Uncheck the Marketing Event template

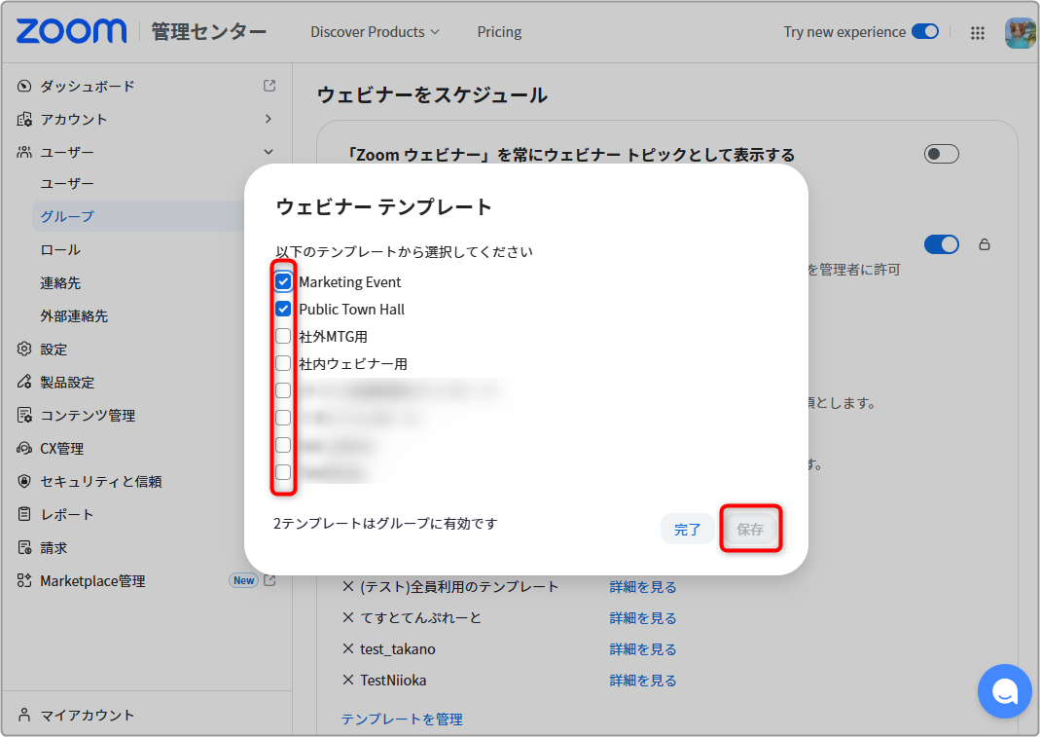[x=283, y=281]
